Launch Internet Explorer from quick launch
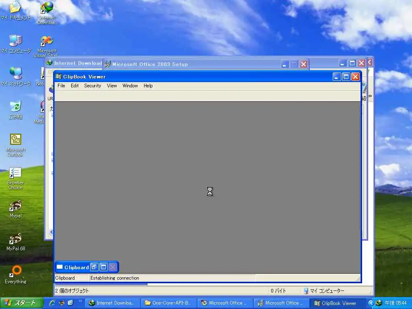The height and width of the screenshot is (309, 412). (x=52, y=303)
